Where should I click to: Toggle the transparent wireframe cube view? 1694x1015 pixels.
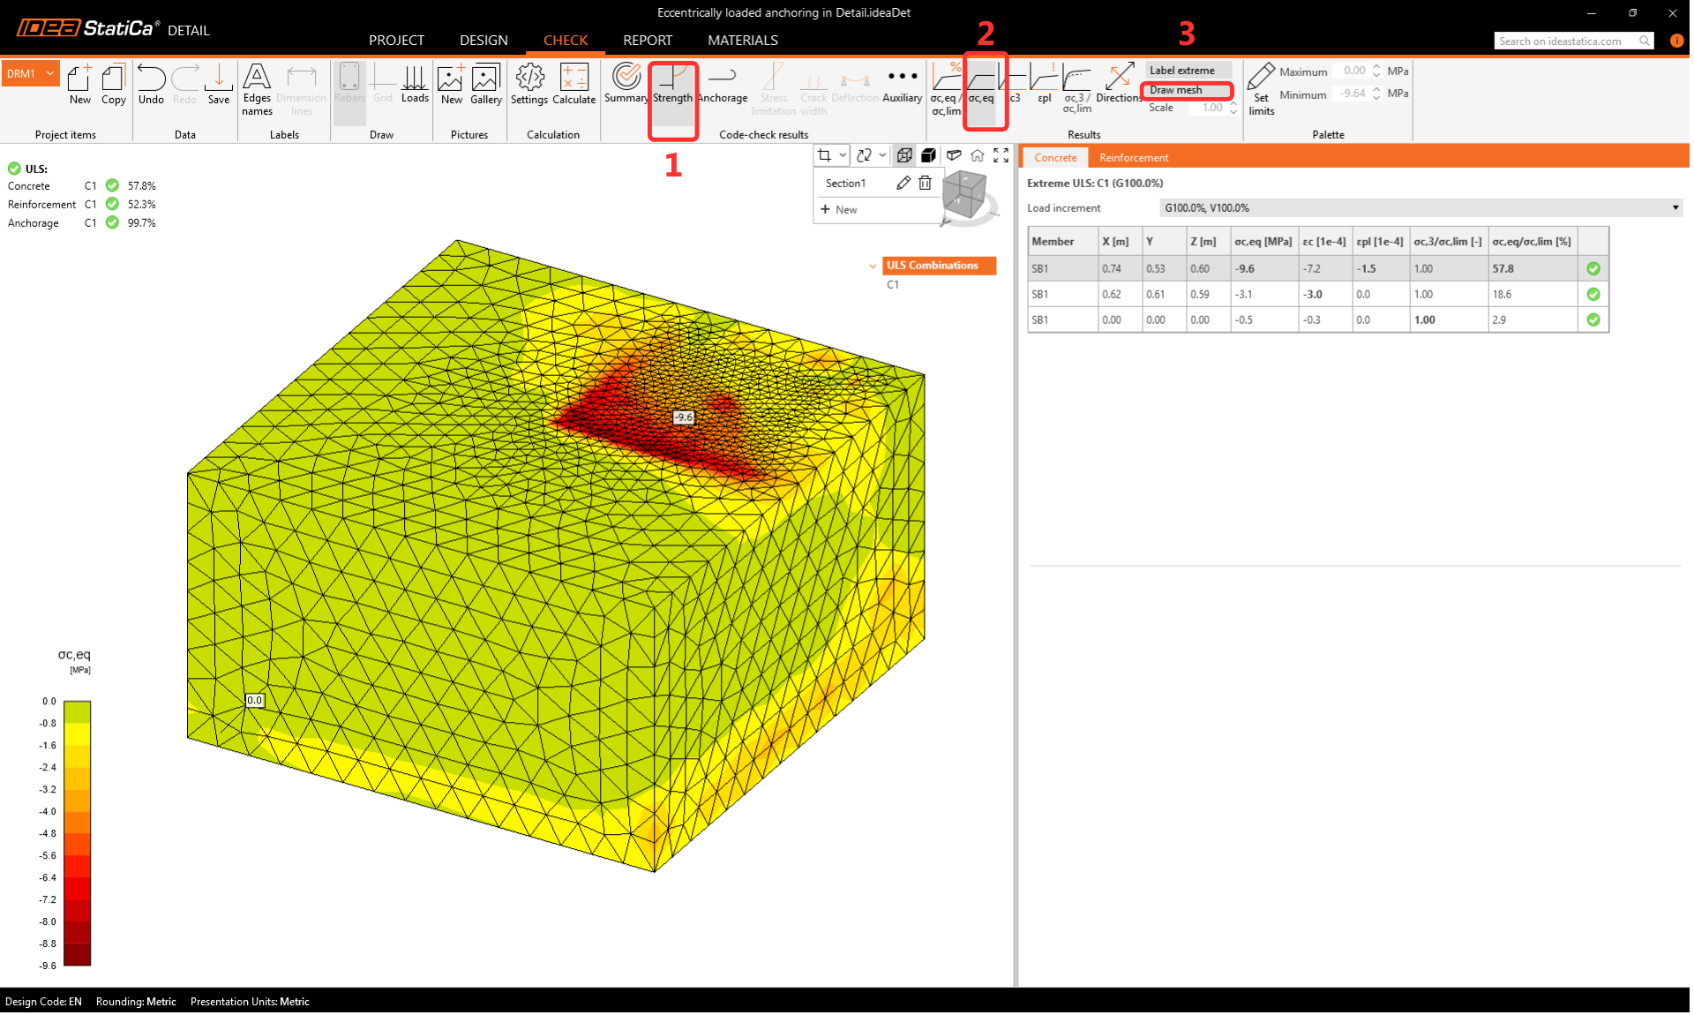[x=904, y=155]
